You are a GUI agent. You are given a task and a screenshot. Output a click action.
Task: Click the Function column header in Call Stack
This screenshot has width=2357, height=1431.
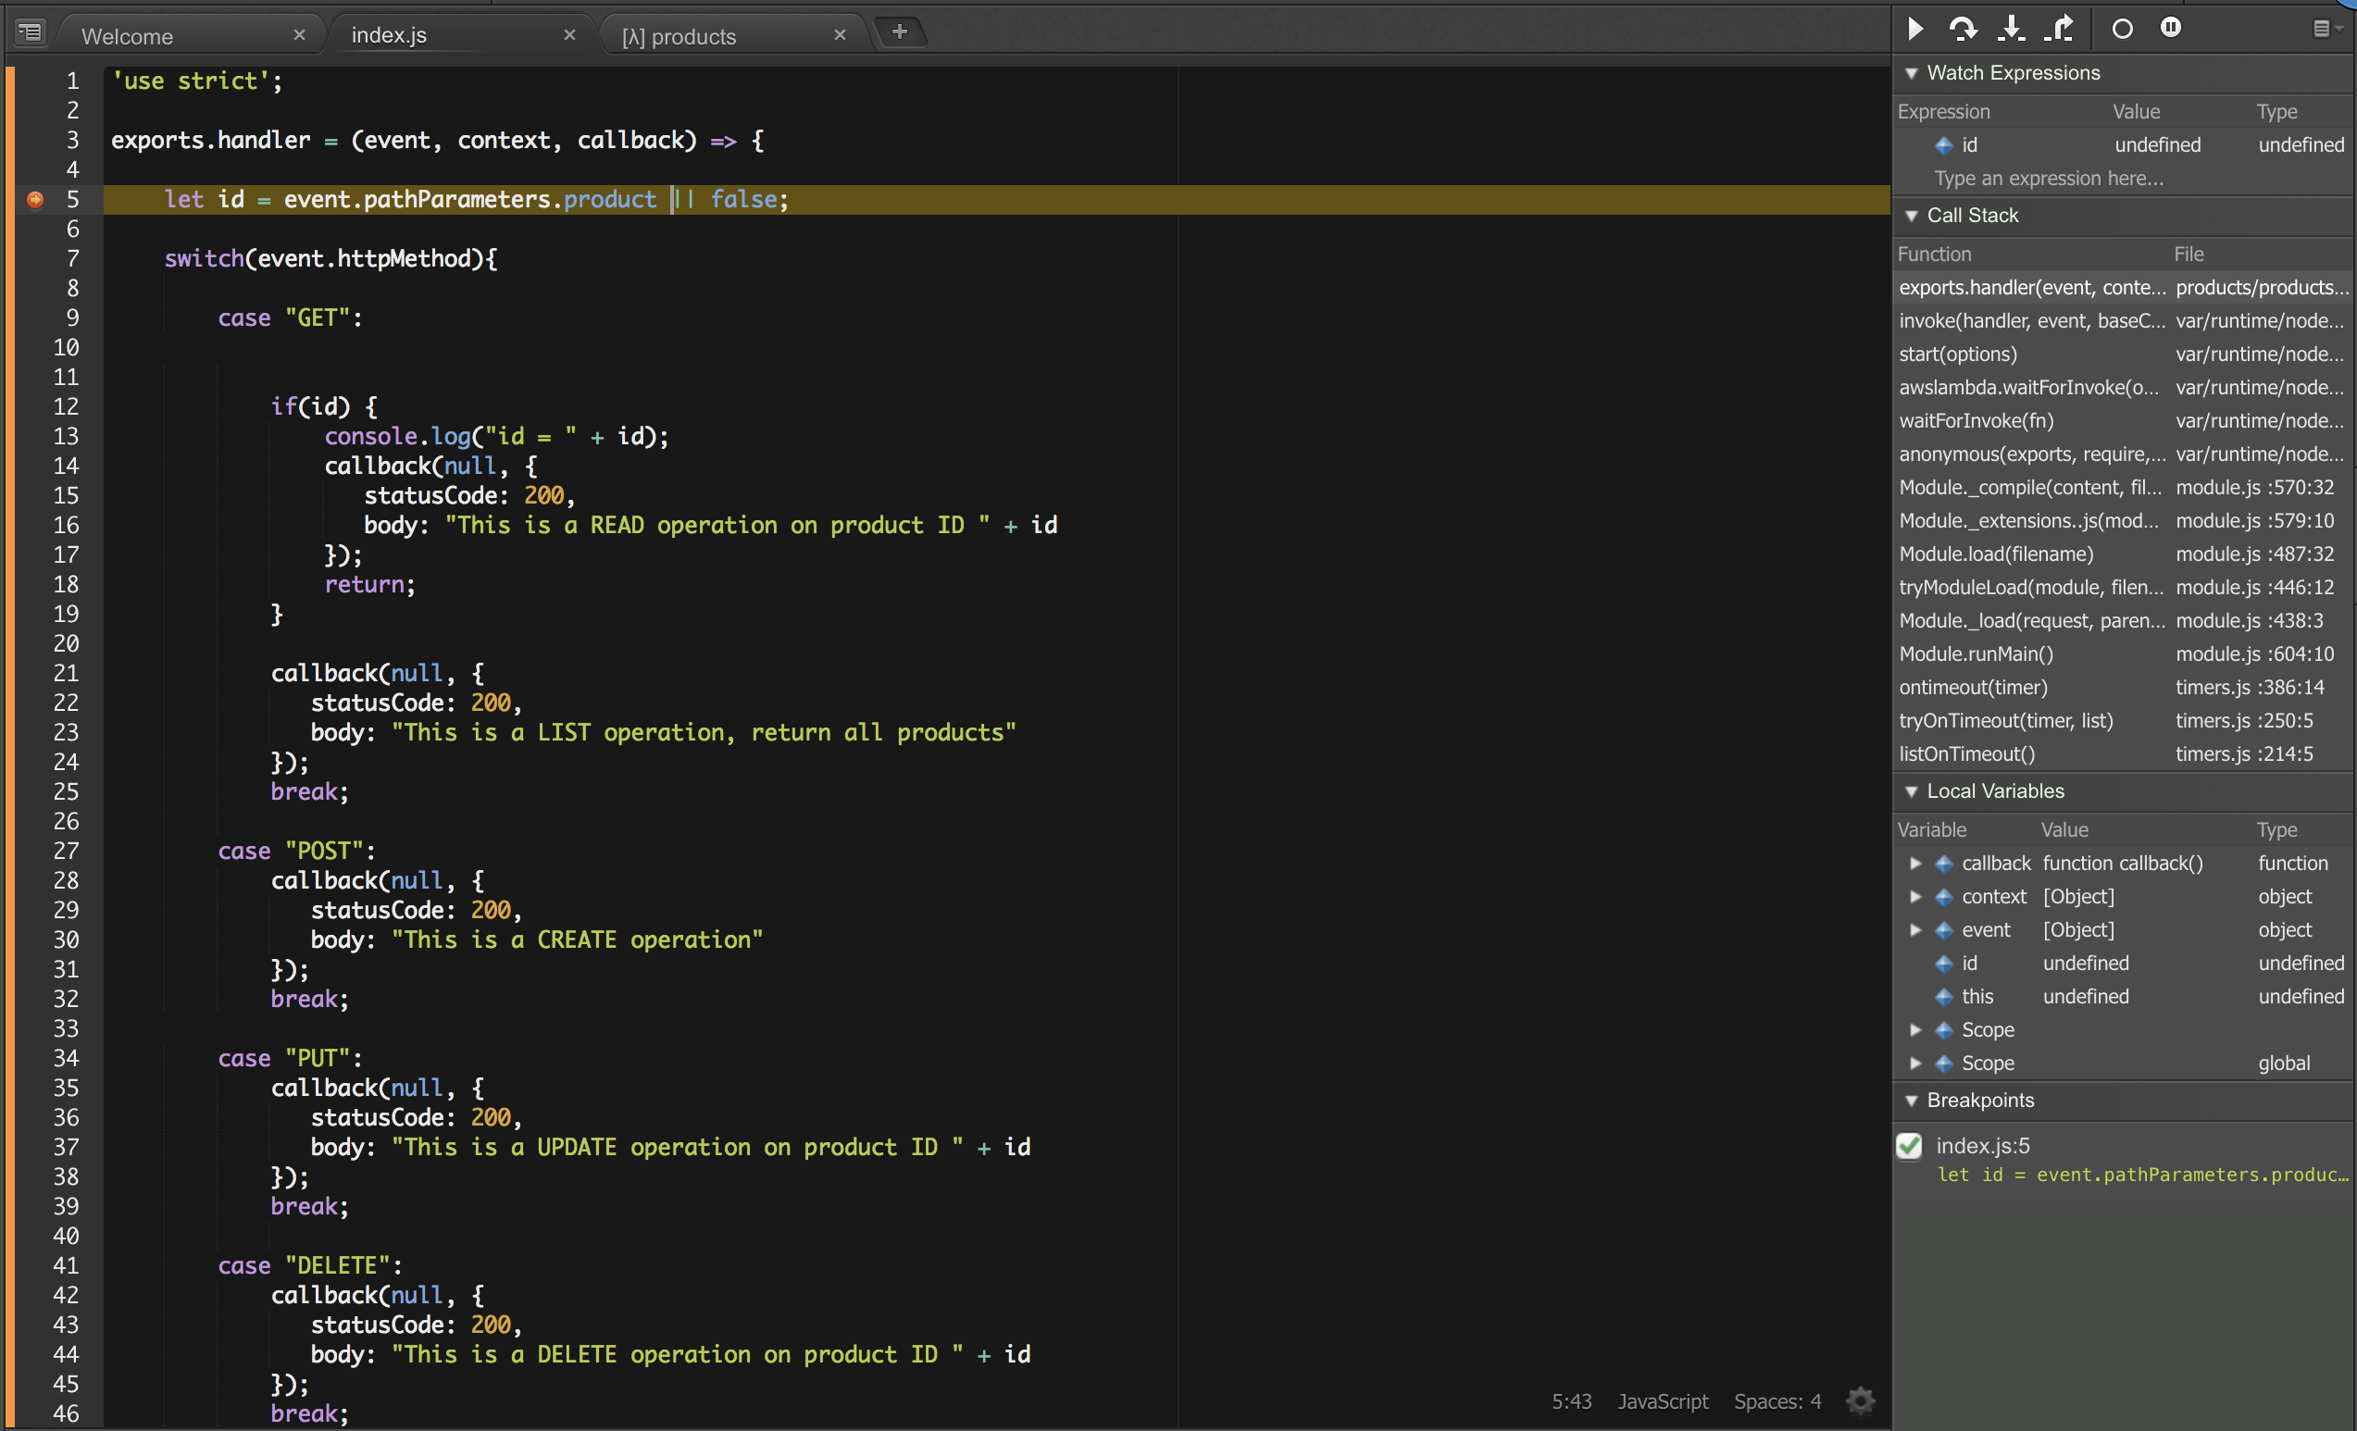[x=1934, y=255]
